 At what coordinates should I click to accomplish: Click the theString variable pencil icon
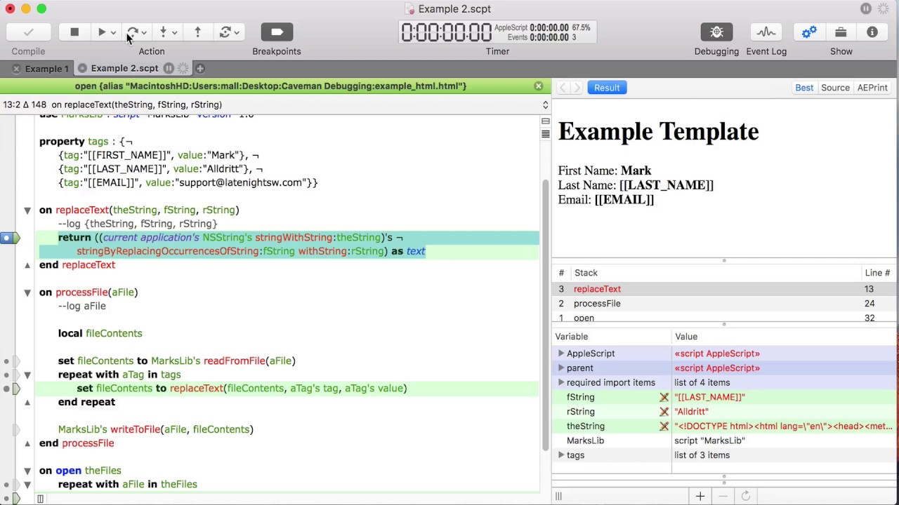(664, 426)
